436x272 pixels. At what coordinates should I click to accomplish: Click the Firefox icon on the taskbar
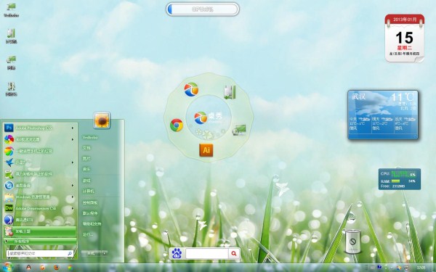(x=57, y=268)
